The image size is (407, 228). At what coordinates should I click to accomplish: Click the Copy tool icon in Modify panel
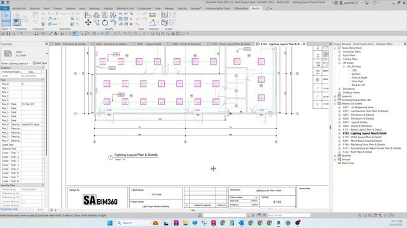(97, 23)
